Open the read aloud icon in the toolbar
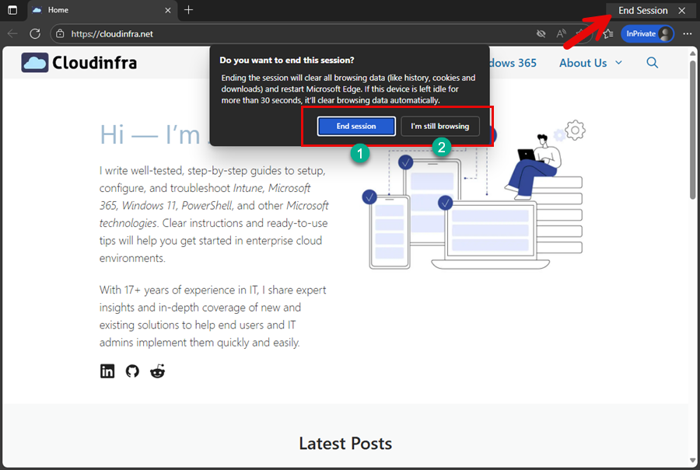 click(x=561, y=33)
